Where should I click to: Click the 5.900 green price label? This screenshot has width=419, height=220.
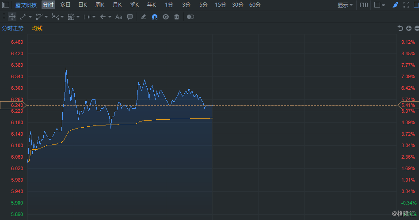coord(17,203)
